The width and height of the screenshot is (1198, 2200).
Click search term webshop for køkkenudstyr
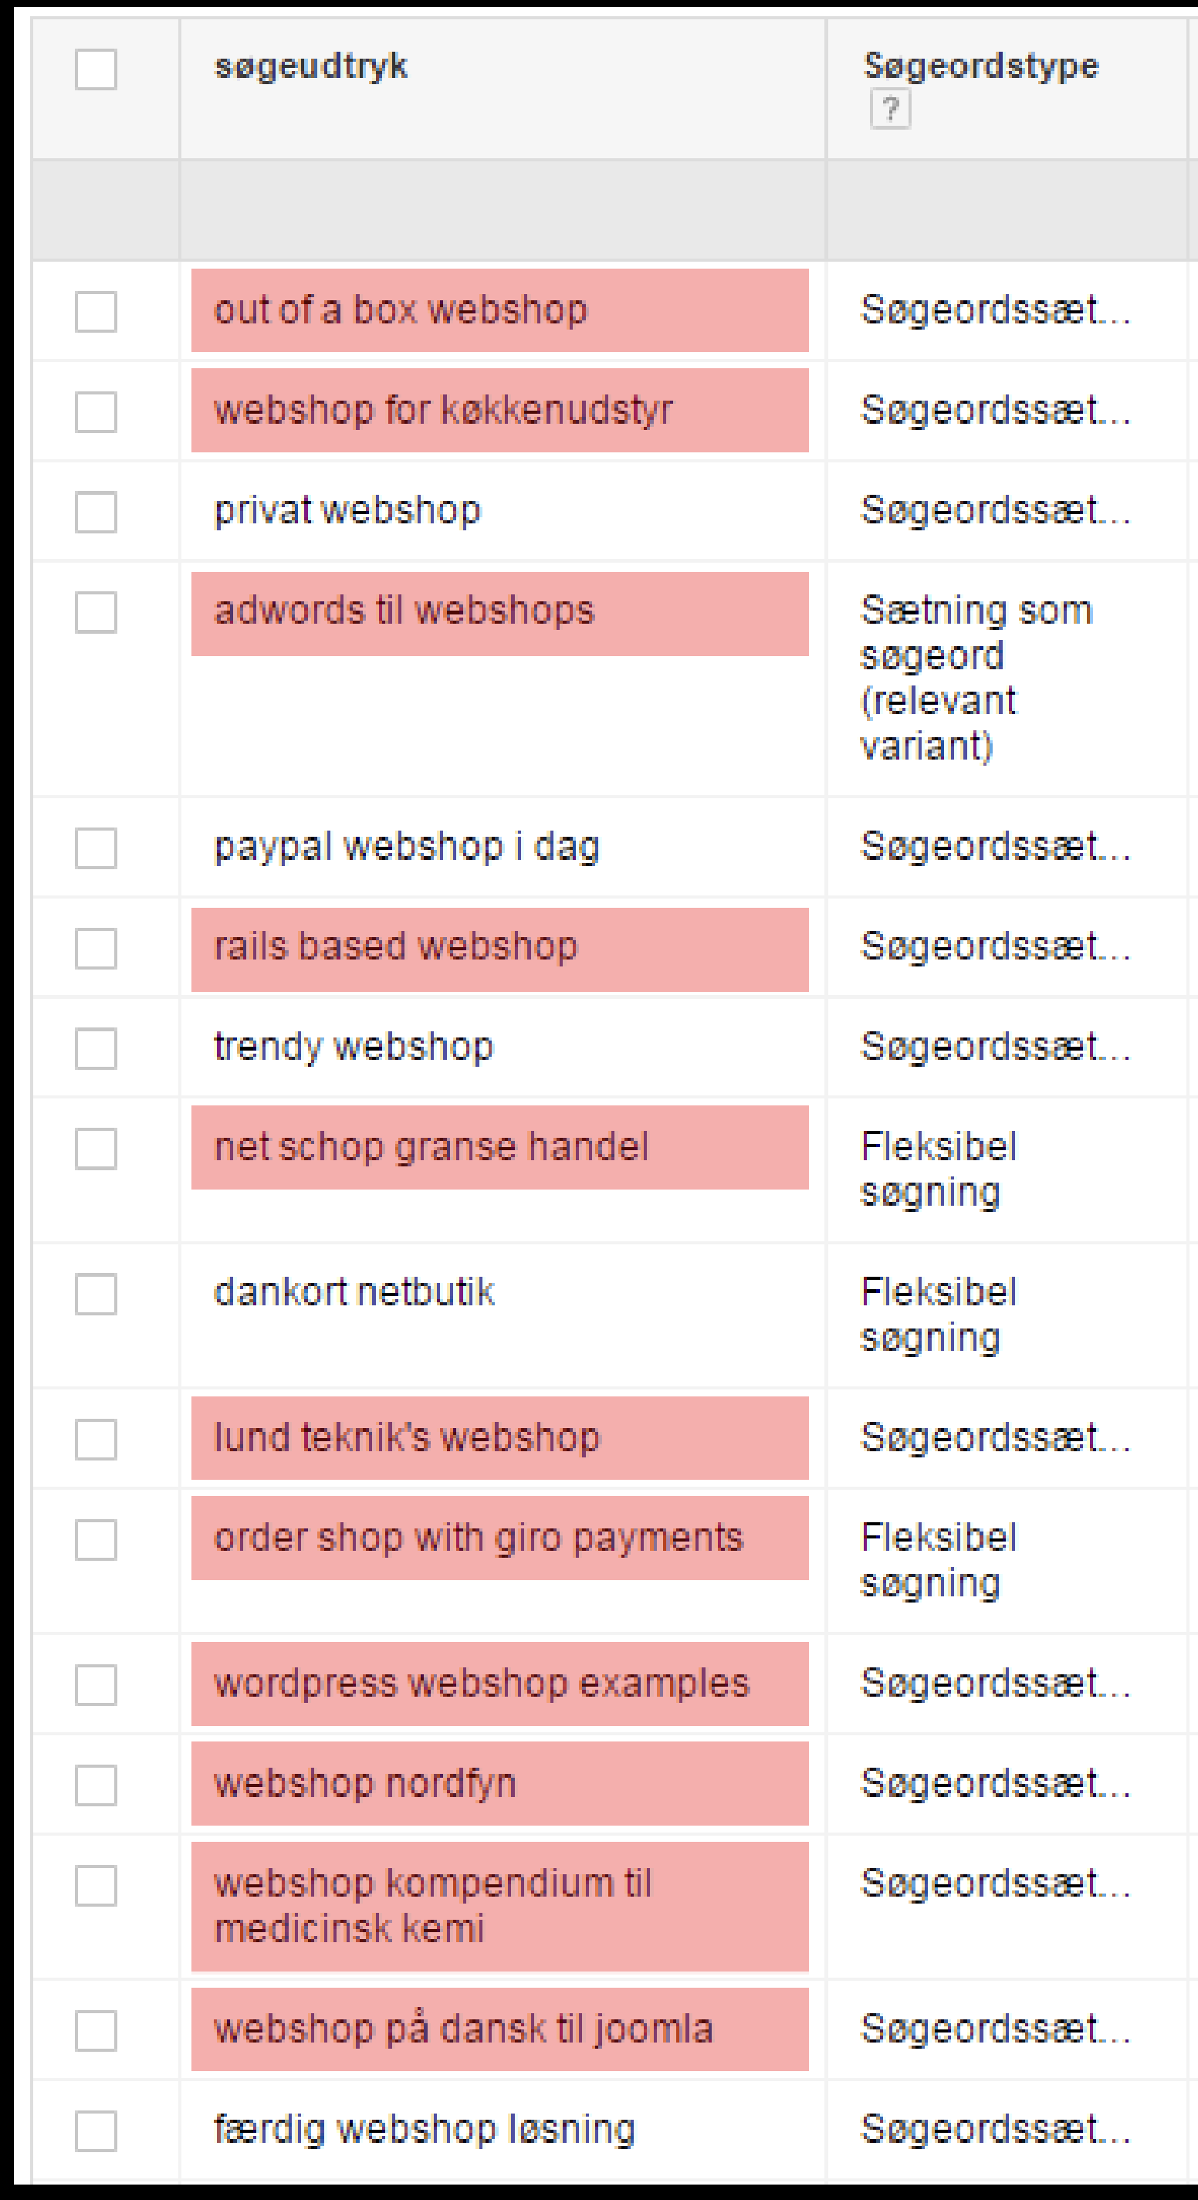[443, 411]
